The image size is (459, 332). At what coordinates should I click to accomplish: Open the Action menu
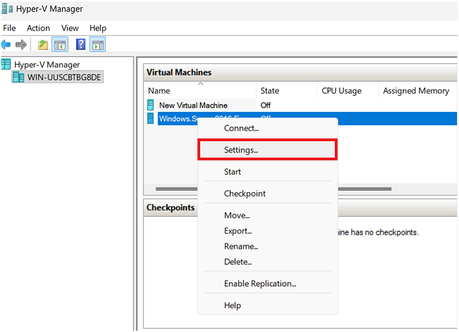39,28
